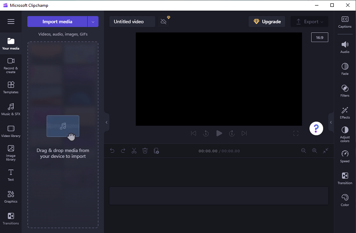
Task: Zoom in the timeline
Action: pos(315,151)
